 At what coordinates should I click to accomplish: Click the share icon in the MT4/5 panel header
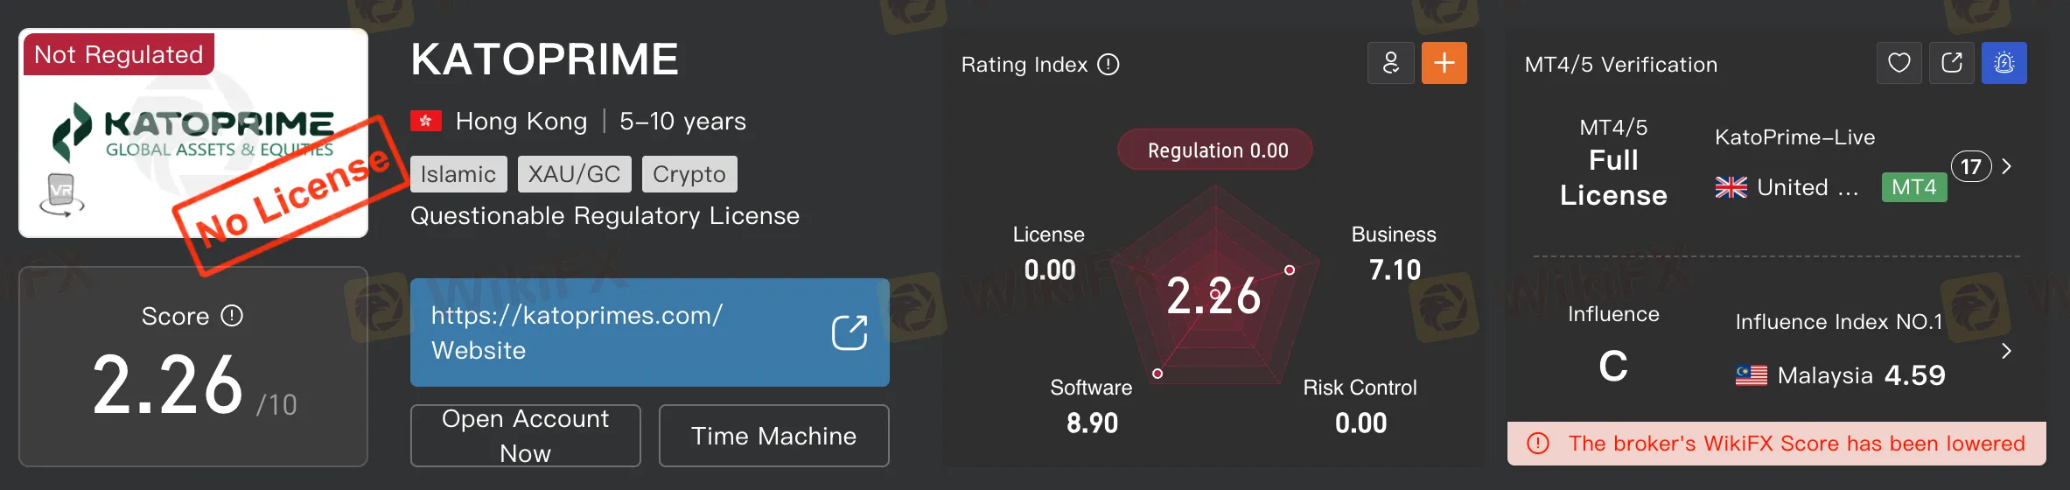1952,63
